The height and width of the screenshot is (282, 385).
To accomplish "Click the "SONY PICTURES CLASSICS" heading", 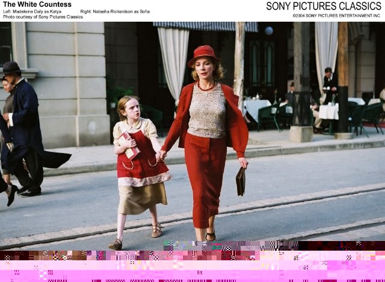I will [324, 6].
